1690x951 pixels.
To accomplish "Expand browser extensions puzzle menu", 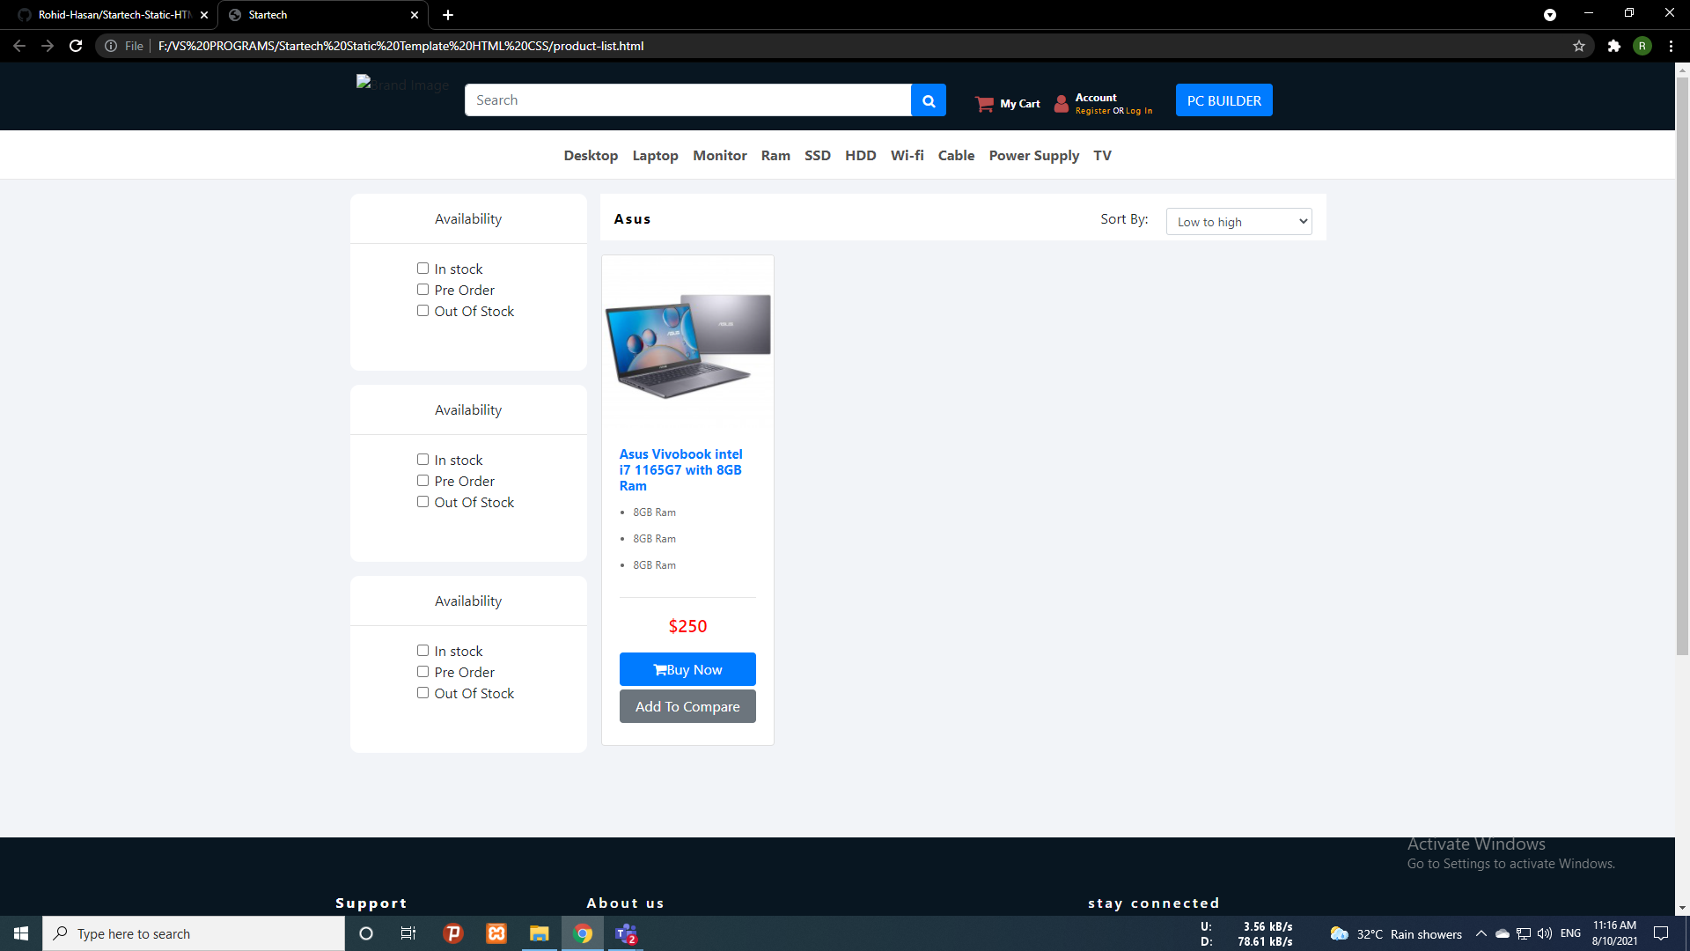I will 1614,46.
